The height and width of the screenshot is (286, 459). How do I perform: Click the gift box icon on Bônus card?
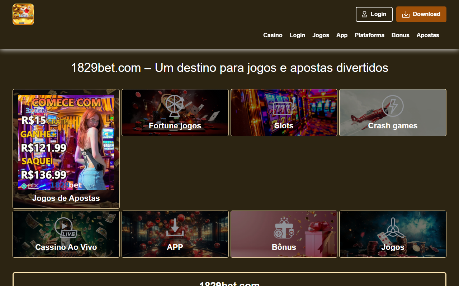tap(284, 228)
